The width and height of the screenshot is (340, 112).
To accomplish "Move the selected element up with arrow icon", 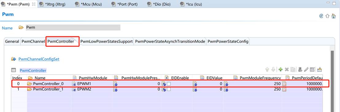I will pyautogui.click(x=267, y=70).
